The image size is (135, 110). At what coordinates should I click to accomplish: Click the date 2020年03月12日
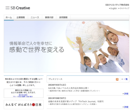(57, 85)
